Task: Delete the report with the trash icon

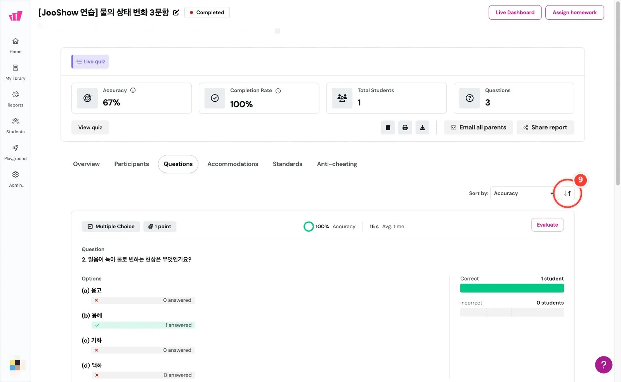Action: coord(388,127)
